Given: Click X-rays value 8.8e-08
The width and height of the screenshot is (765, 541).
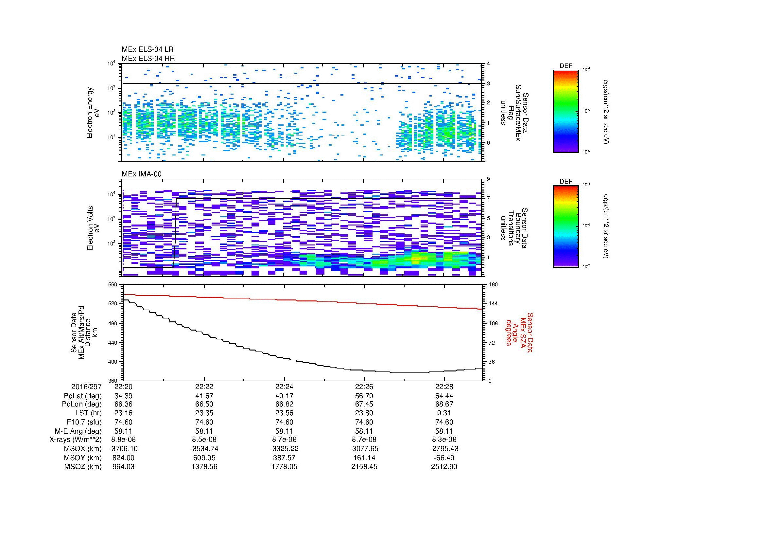Looking at the screenshot, I should 124,440.
